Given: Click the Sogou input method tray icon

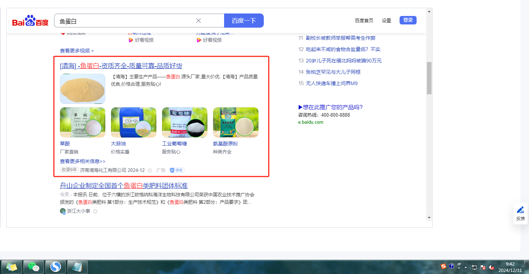Looking at the screenshot, I should coord(443,266).
